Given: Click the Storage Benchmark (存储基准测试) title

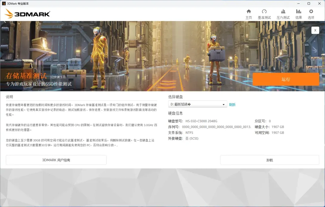Looking at the screenshot, I should pyautogui.click(x=26, y=76).
